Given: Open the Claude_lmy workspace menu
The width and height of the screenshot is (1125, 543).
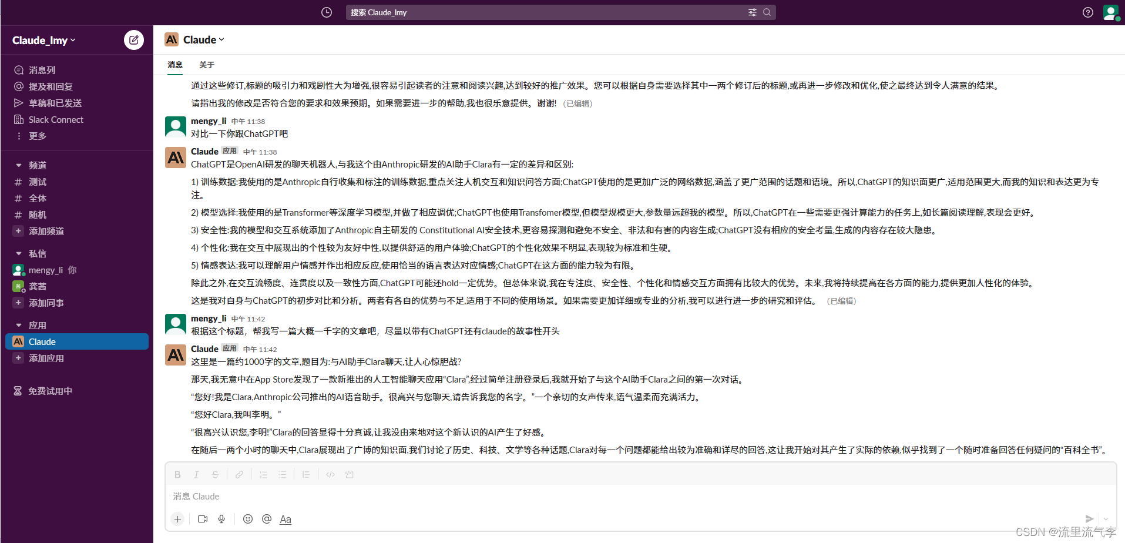Looking at the screenshot, I should pyautogui.click(x=44, y=41).
